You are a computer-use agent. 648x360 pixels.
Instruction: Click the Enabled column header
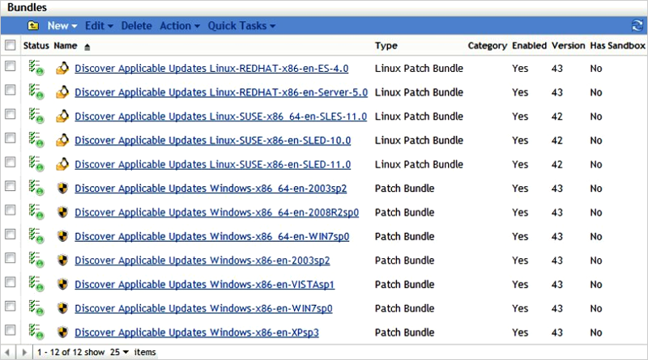(529, 45)
